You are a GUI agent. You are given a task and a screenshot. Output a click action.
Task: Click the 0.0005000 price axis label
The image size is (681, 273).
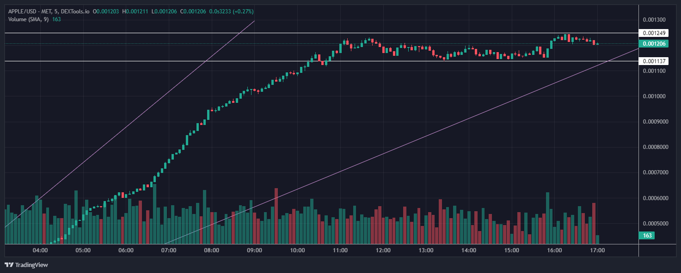coord(655,223)
